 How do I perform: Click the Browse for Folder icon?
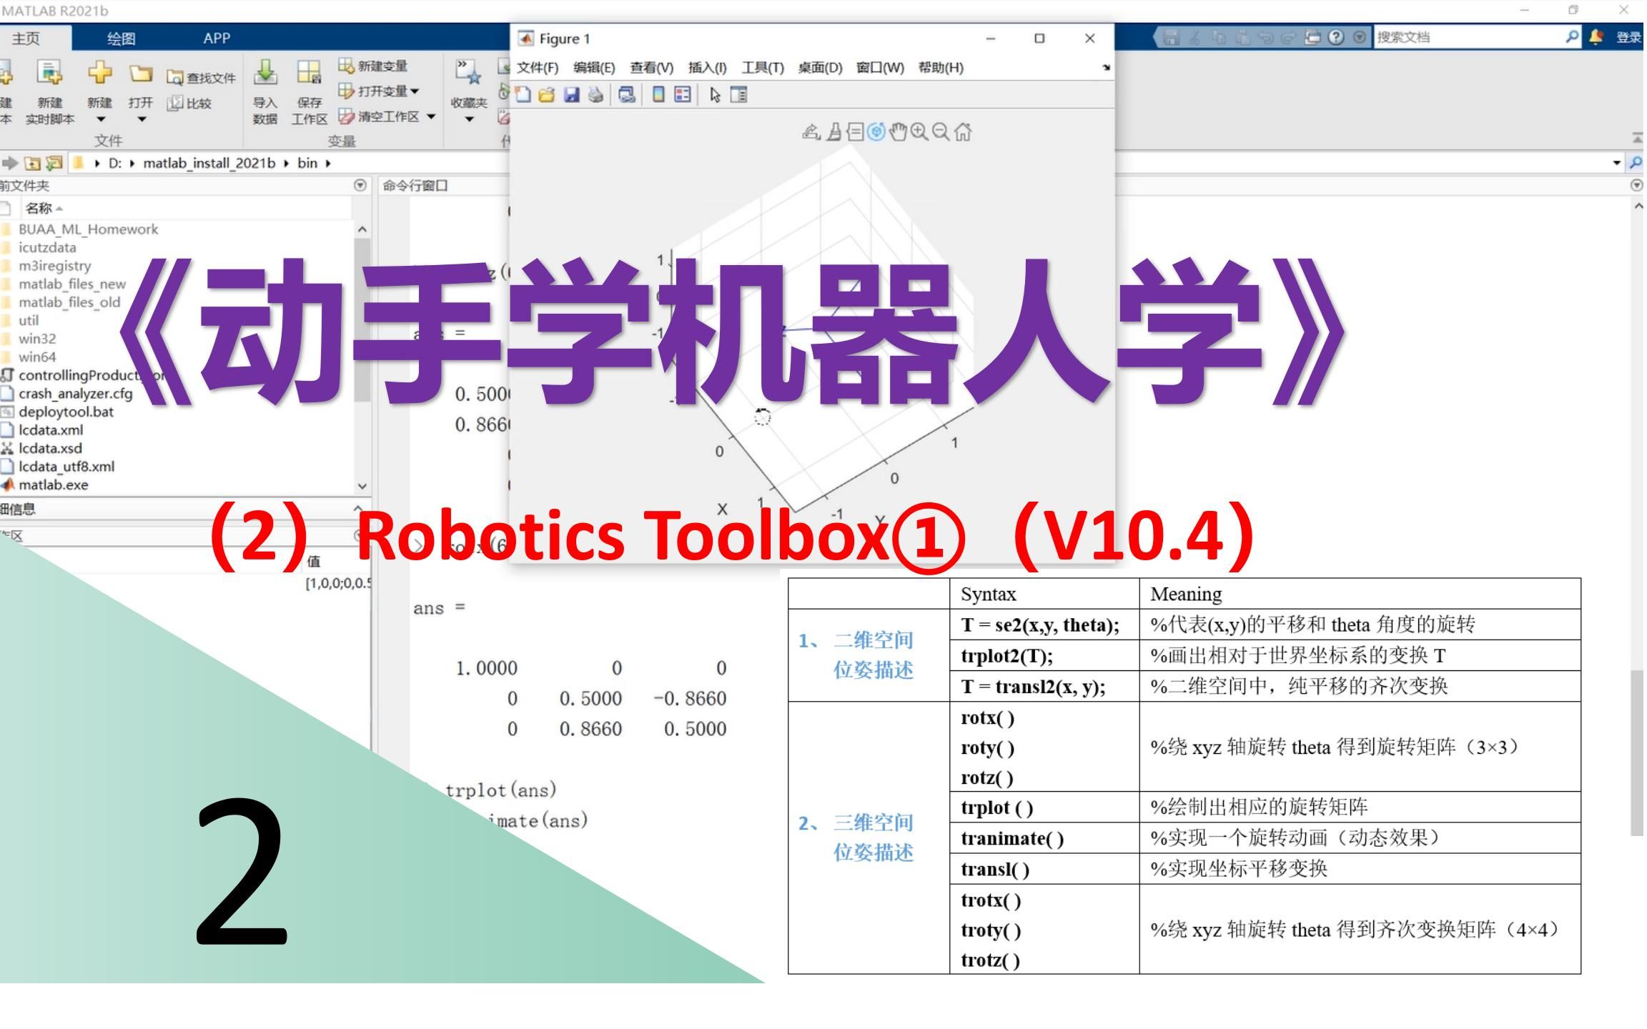[54, 163]
